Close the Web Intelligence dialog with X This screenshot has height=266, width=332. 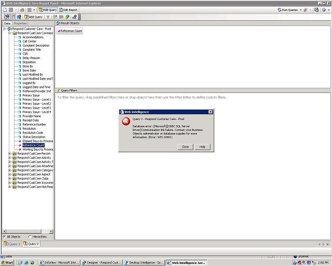[211, 112]
